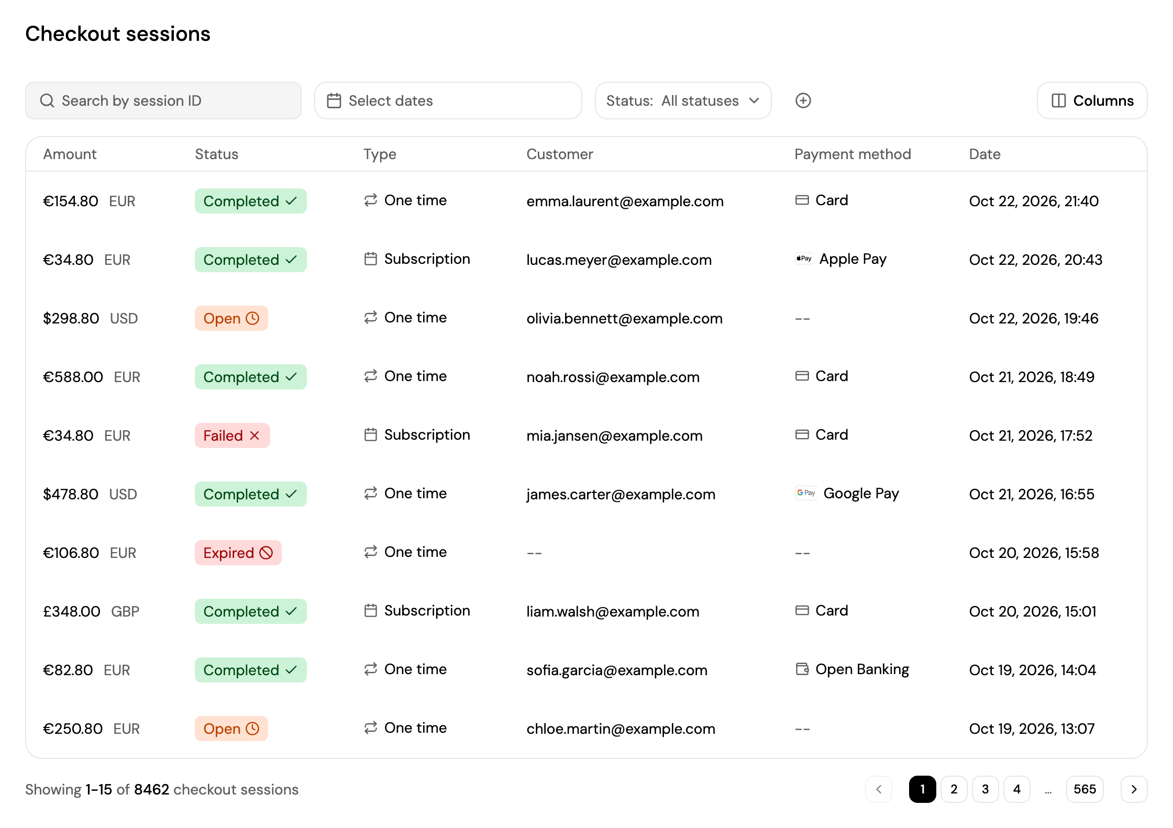
Task: Go to the next page arrow
Action: pyautogui.click(x=1134, y=789)
